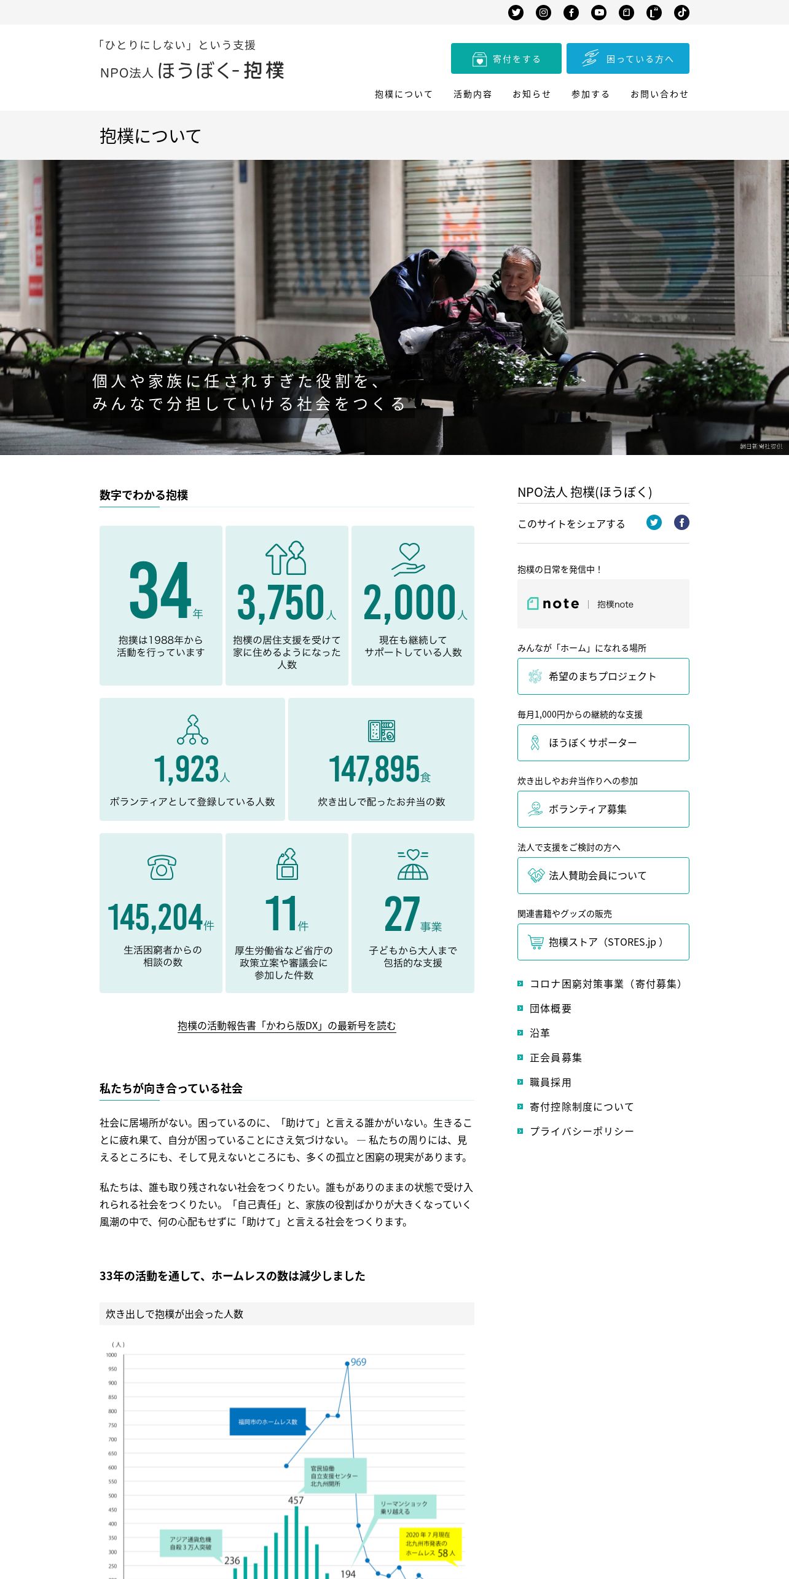Click the 969 peak point on the chart

[347, 1364]
